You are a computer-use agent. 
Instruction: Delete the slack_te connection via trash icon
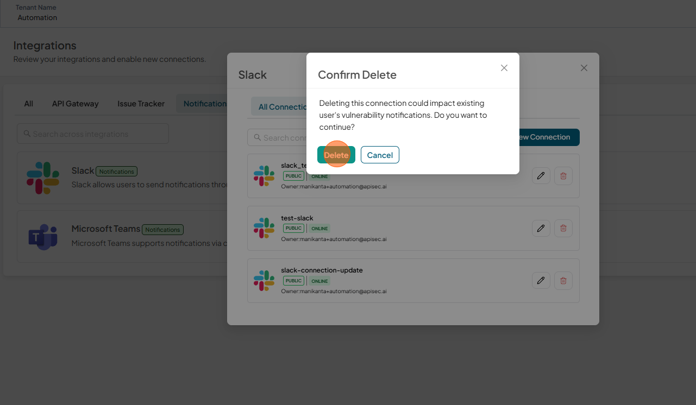(563, 176)
